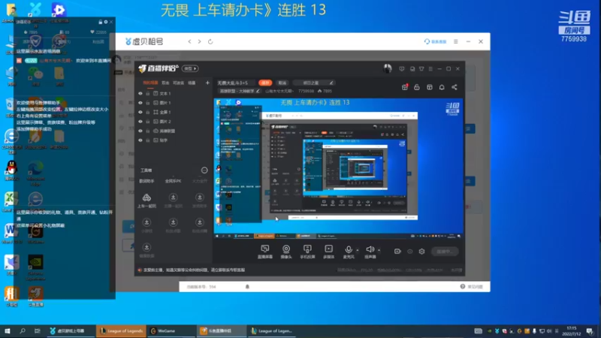Click the grey cancel button by the title

point(282,83)
